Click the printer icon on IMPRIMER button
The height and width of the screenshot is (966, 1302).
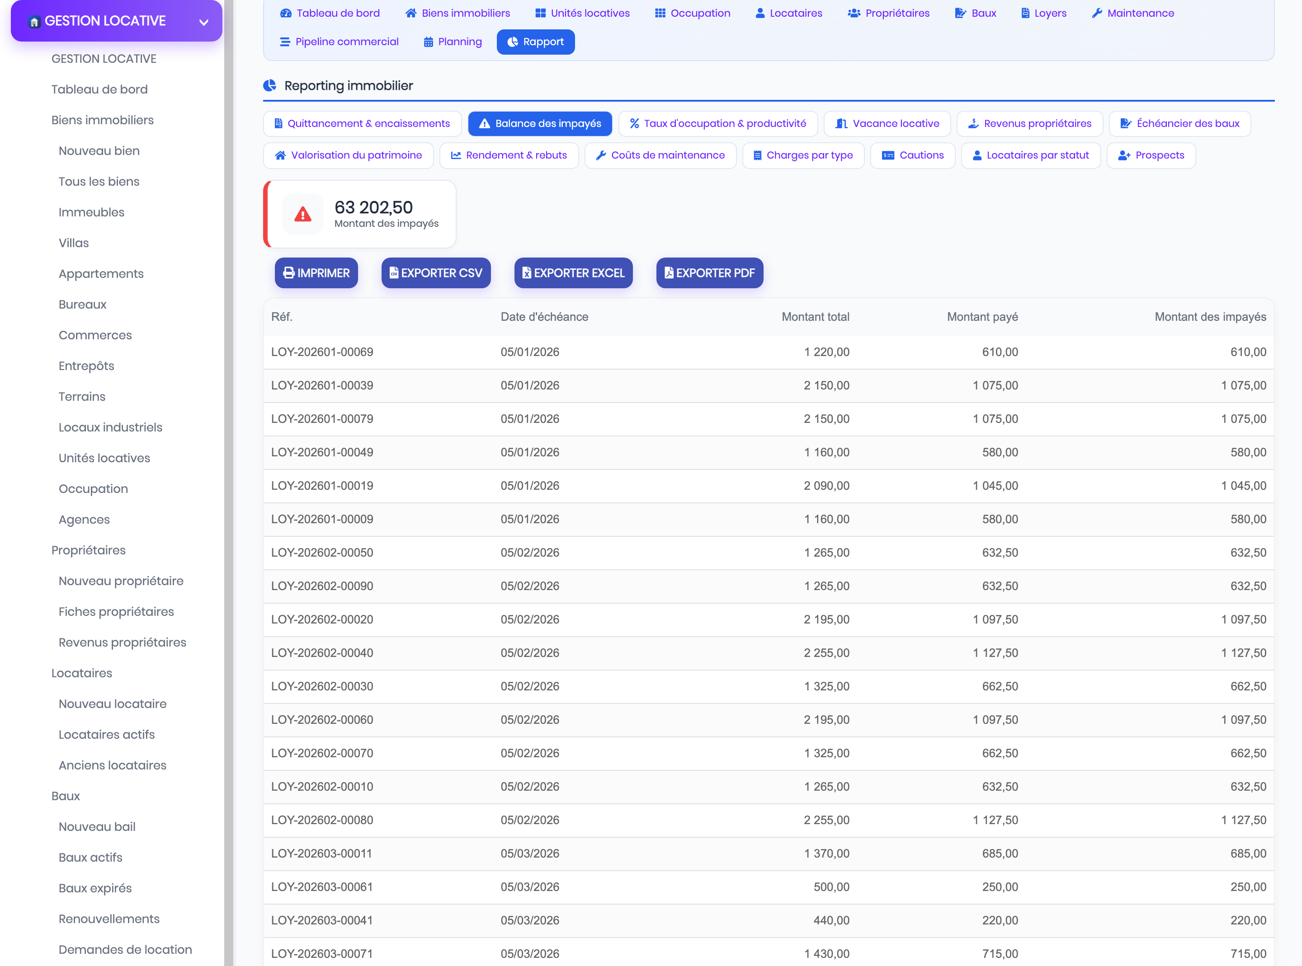(289, 273)
